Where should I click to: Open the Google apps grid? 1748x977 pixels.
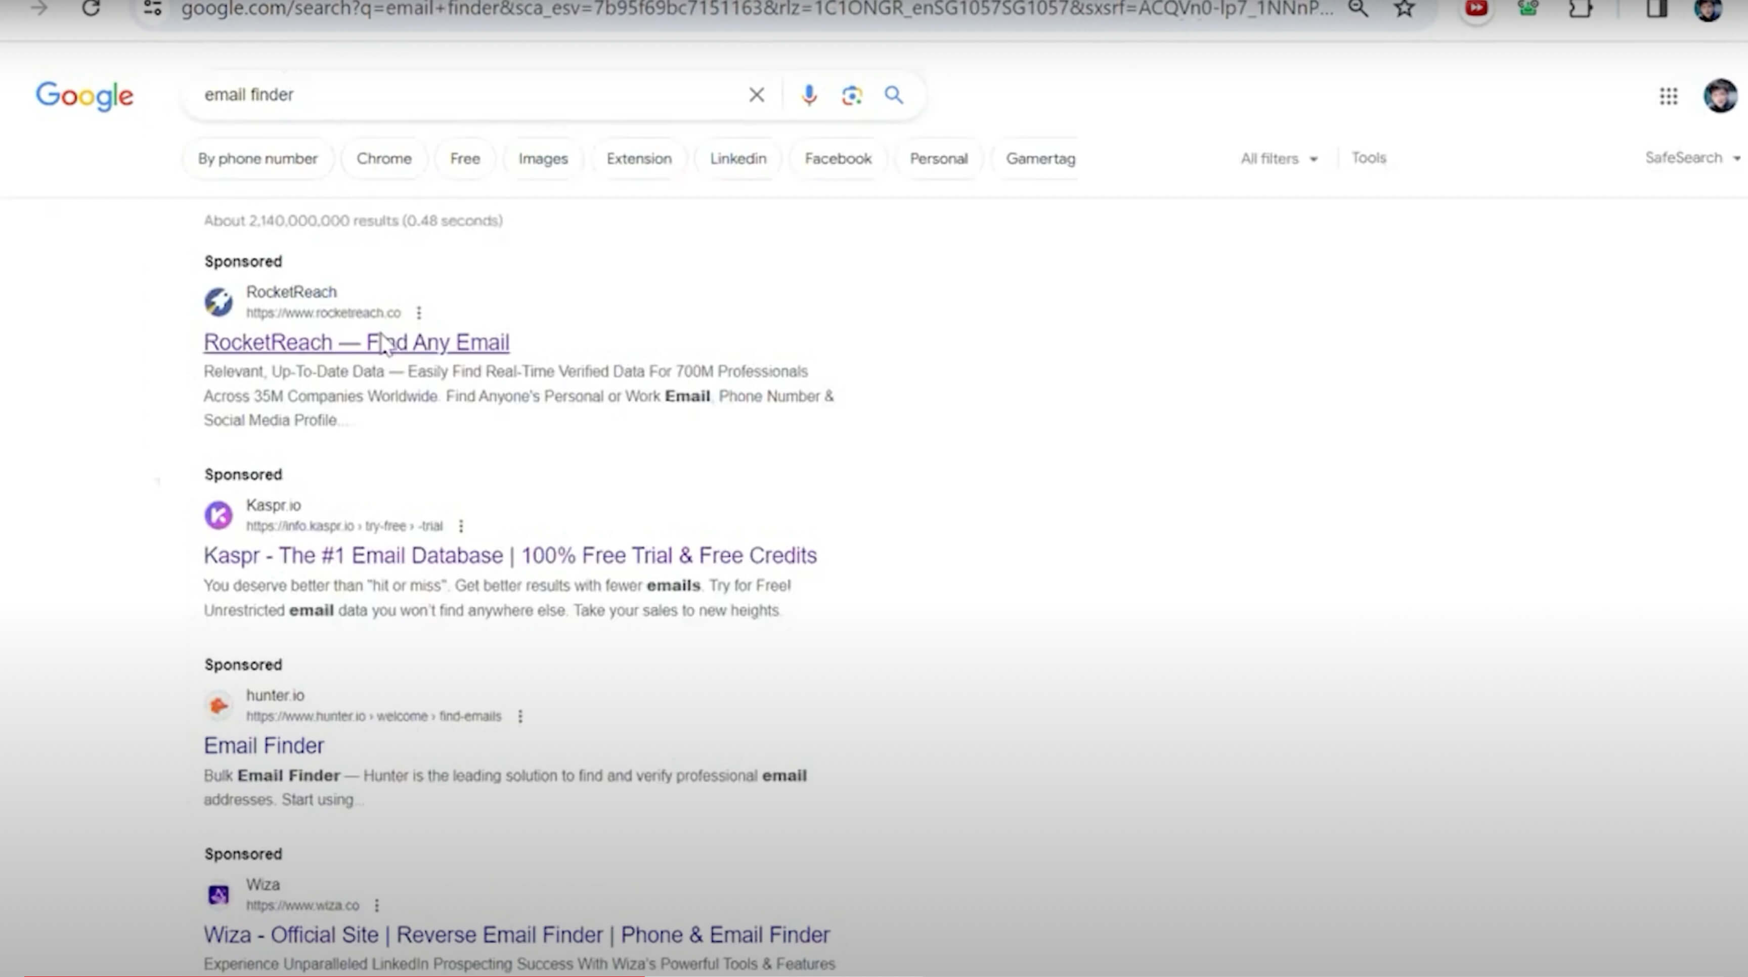[x=1669, y=97]
